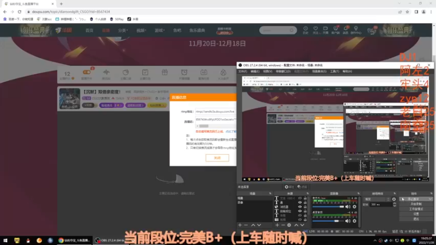
Task: Mute the microphone audio channel
Action: (348, 207)
